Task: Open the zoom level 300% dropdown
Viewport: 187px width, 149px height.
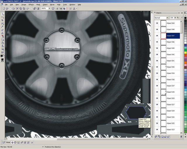Action: [50, 8]
